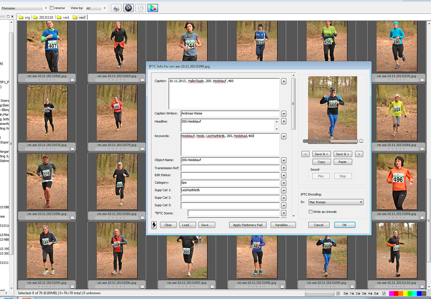Click the upload arrow icon in toolbar
The width and height of the screenshot is (431, 299).
click(x=129, y=8)
